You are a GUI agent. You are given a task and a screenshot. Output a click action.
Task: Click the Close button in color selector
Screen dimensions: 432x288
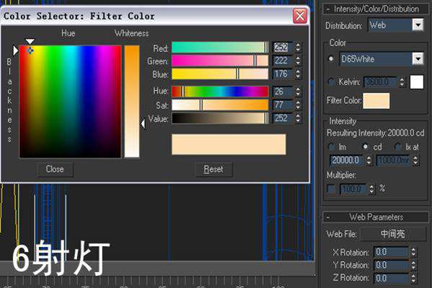point(55,169)
